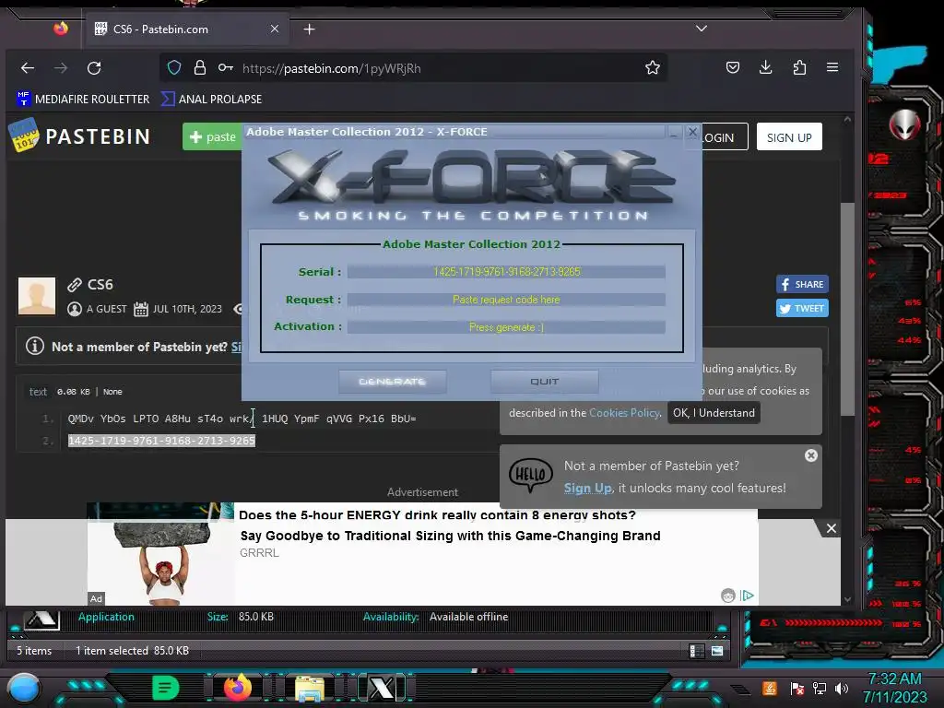Open the saved passwords key icon
The height and width of the screenshot is (708, 944).
tap(226, 67)
